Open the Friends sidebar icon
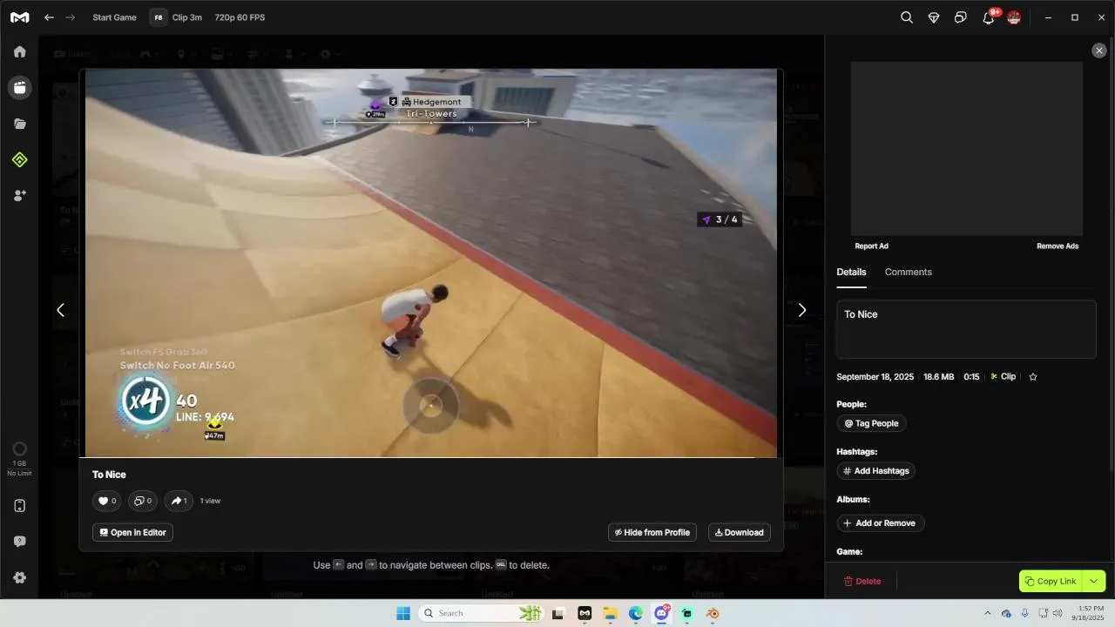1115x627 pixels. [x=19, y=195]
